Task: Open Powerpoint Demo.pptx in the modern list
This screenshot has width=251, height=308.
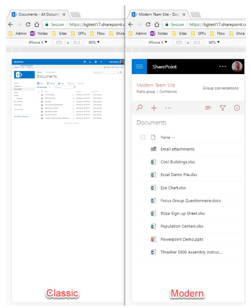Action: click(x=182, y=239)
